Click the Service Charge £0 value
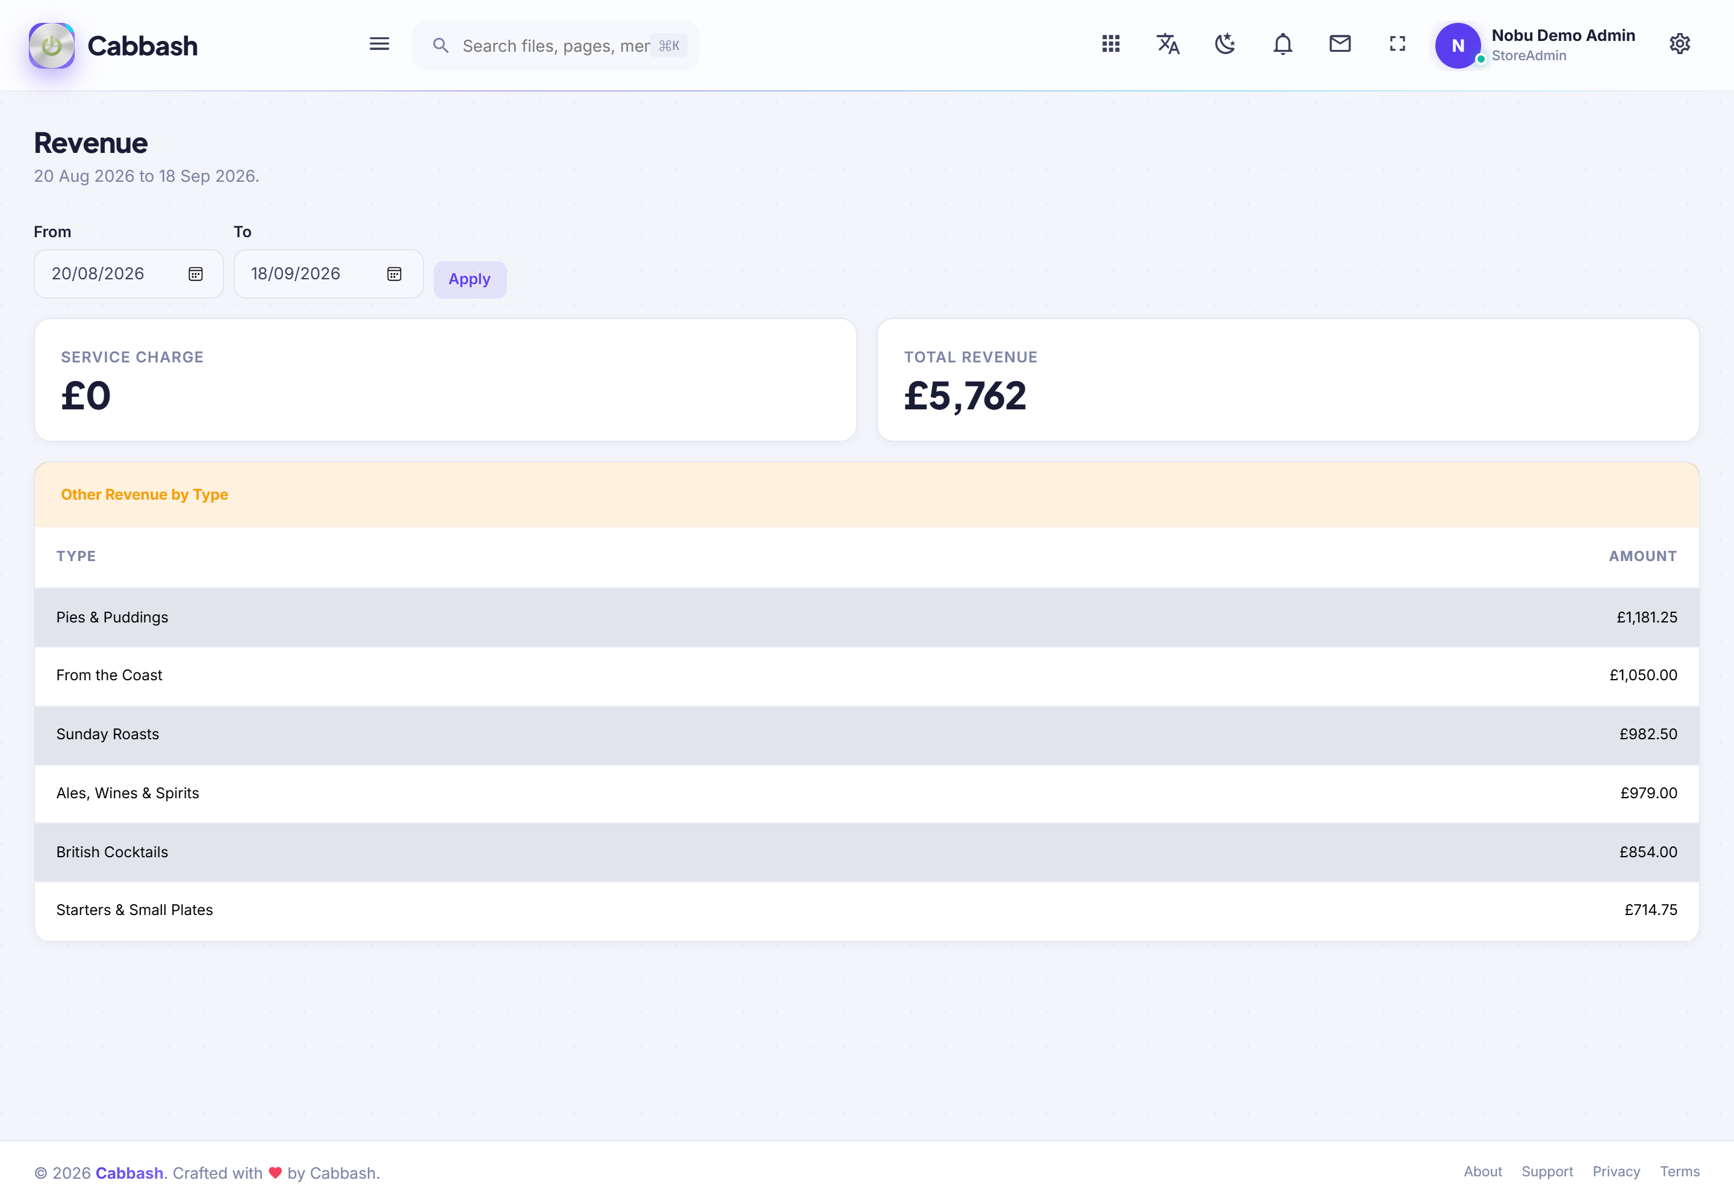This screenshot has width=1734, height=1204. click(x=86, y=396)
